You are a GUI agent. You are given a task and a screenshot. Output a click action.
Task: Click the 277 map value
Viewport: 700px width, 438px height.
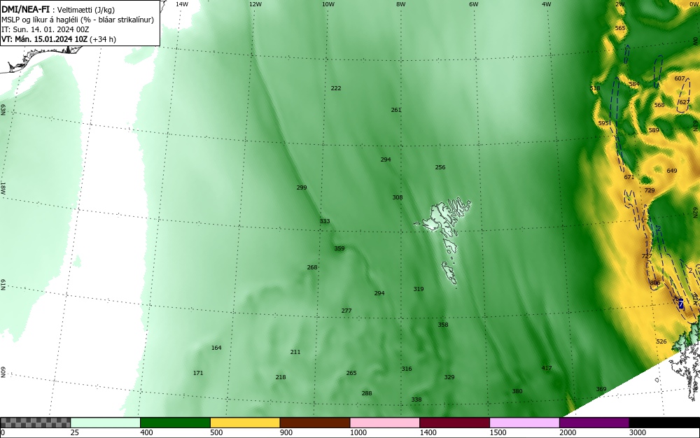pyautogui.click(x=346, y=311)
